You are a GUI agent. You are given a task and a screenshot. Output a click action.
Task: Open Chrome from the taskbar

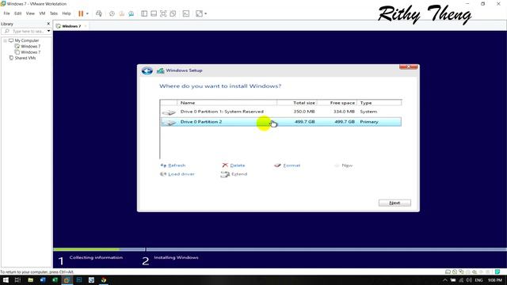pos(104,280)
